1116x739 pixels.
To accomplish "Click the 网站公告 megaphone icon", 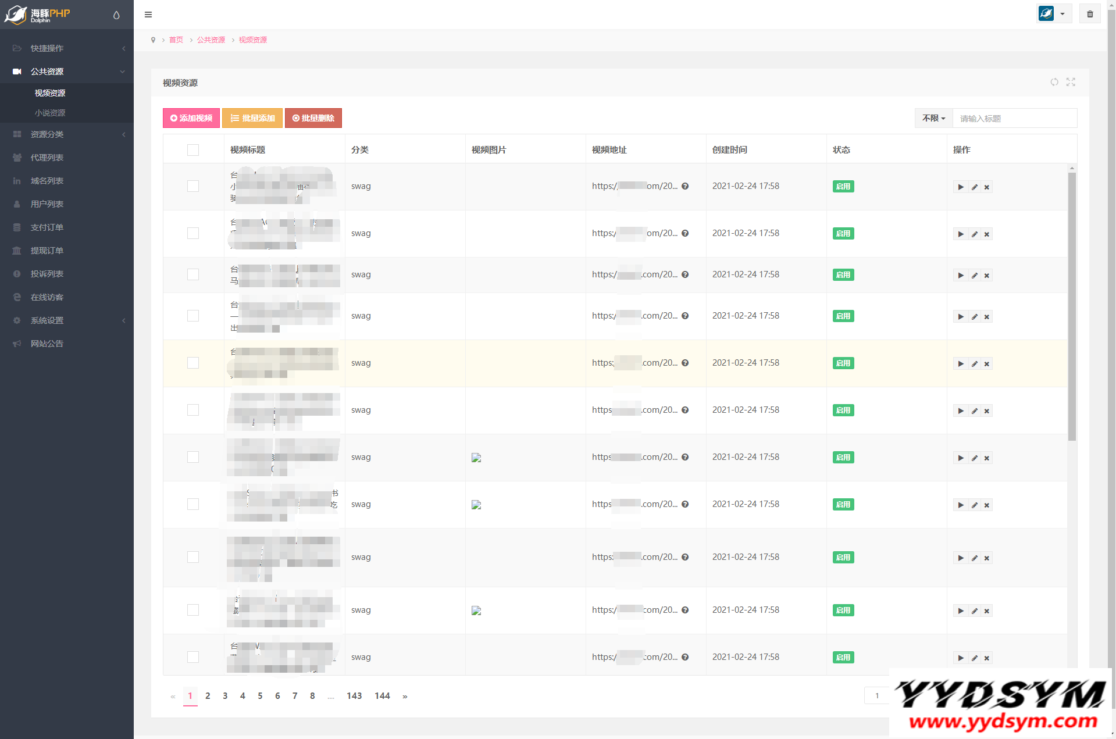I will (x=17, y=344).
